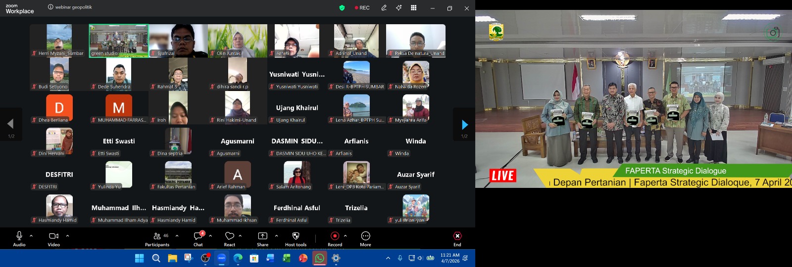Toggle camera with Video button
The width and height of the screenshot is (792, 267).
(x=53, y=238)
